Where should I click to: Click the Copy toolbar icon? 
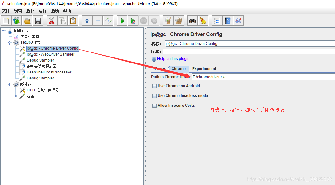tap(63, 21)
